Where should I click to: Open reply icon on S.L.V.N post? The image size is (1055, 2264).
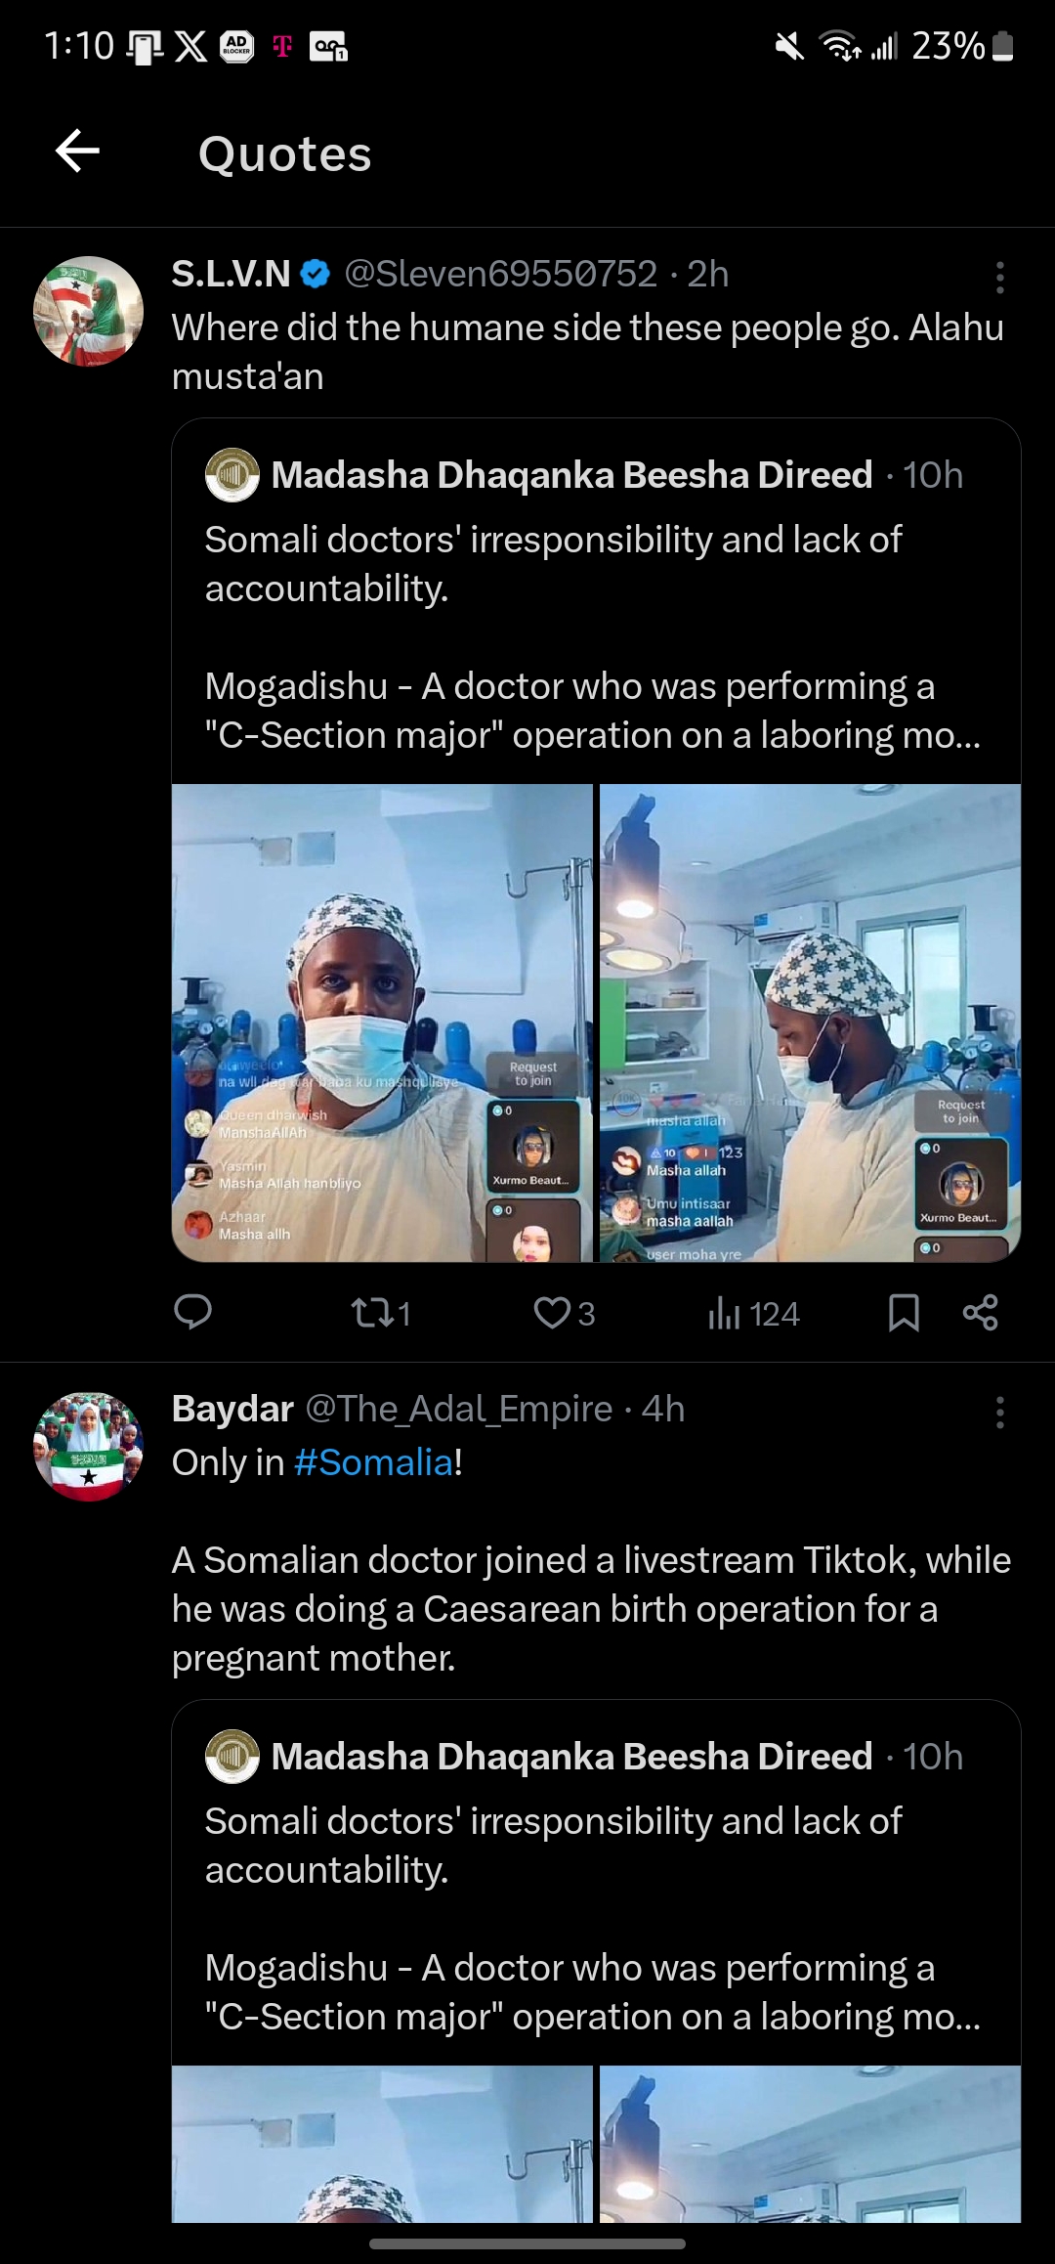point(192,1312)
